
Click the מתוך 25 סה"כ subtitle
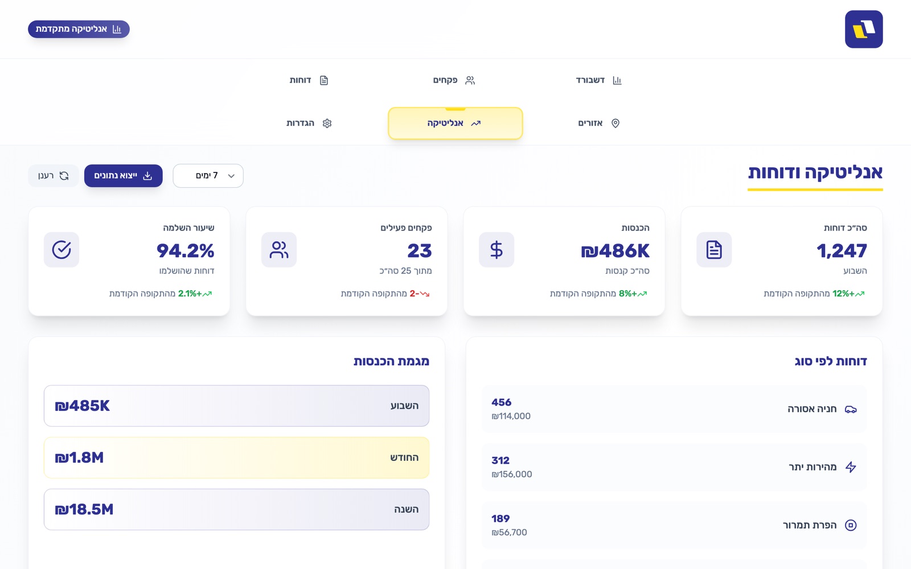[x=406, y=271]
